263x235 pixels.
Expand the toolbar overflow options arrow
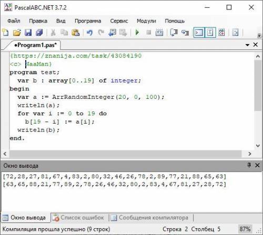(259, 35)
